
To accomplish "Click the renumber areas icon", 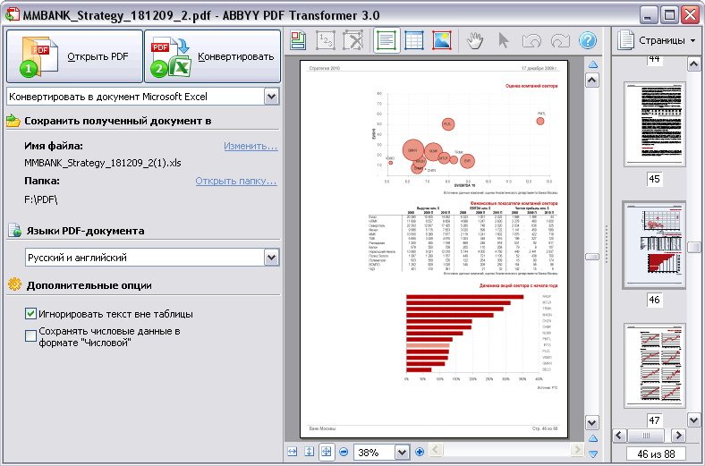I will pos(325,40).
